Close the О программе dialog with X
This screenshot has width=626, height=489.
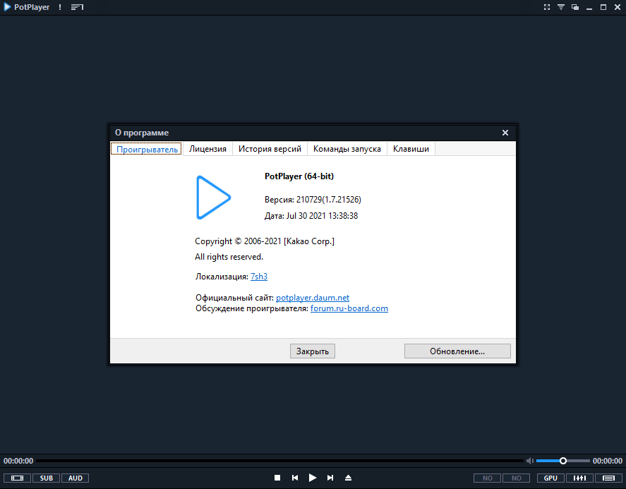505,133
